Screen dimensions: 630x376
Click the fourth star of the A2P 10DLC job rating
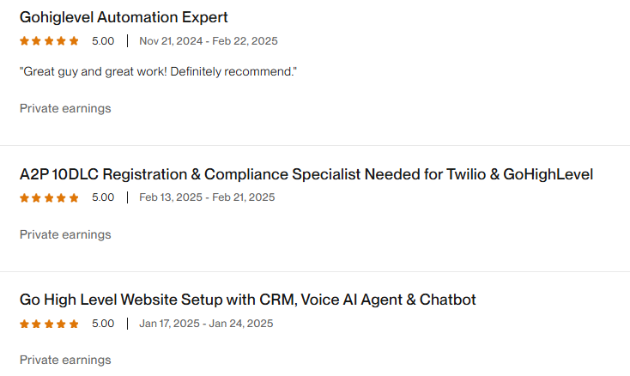(x=62, y=197)
